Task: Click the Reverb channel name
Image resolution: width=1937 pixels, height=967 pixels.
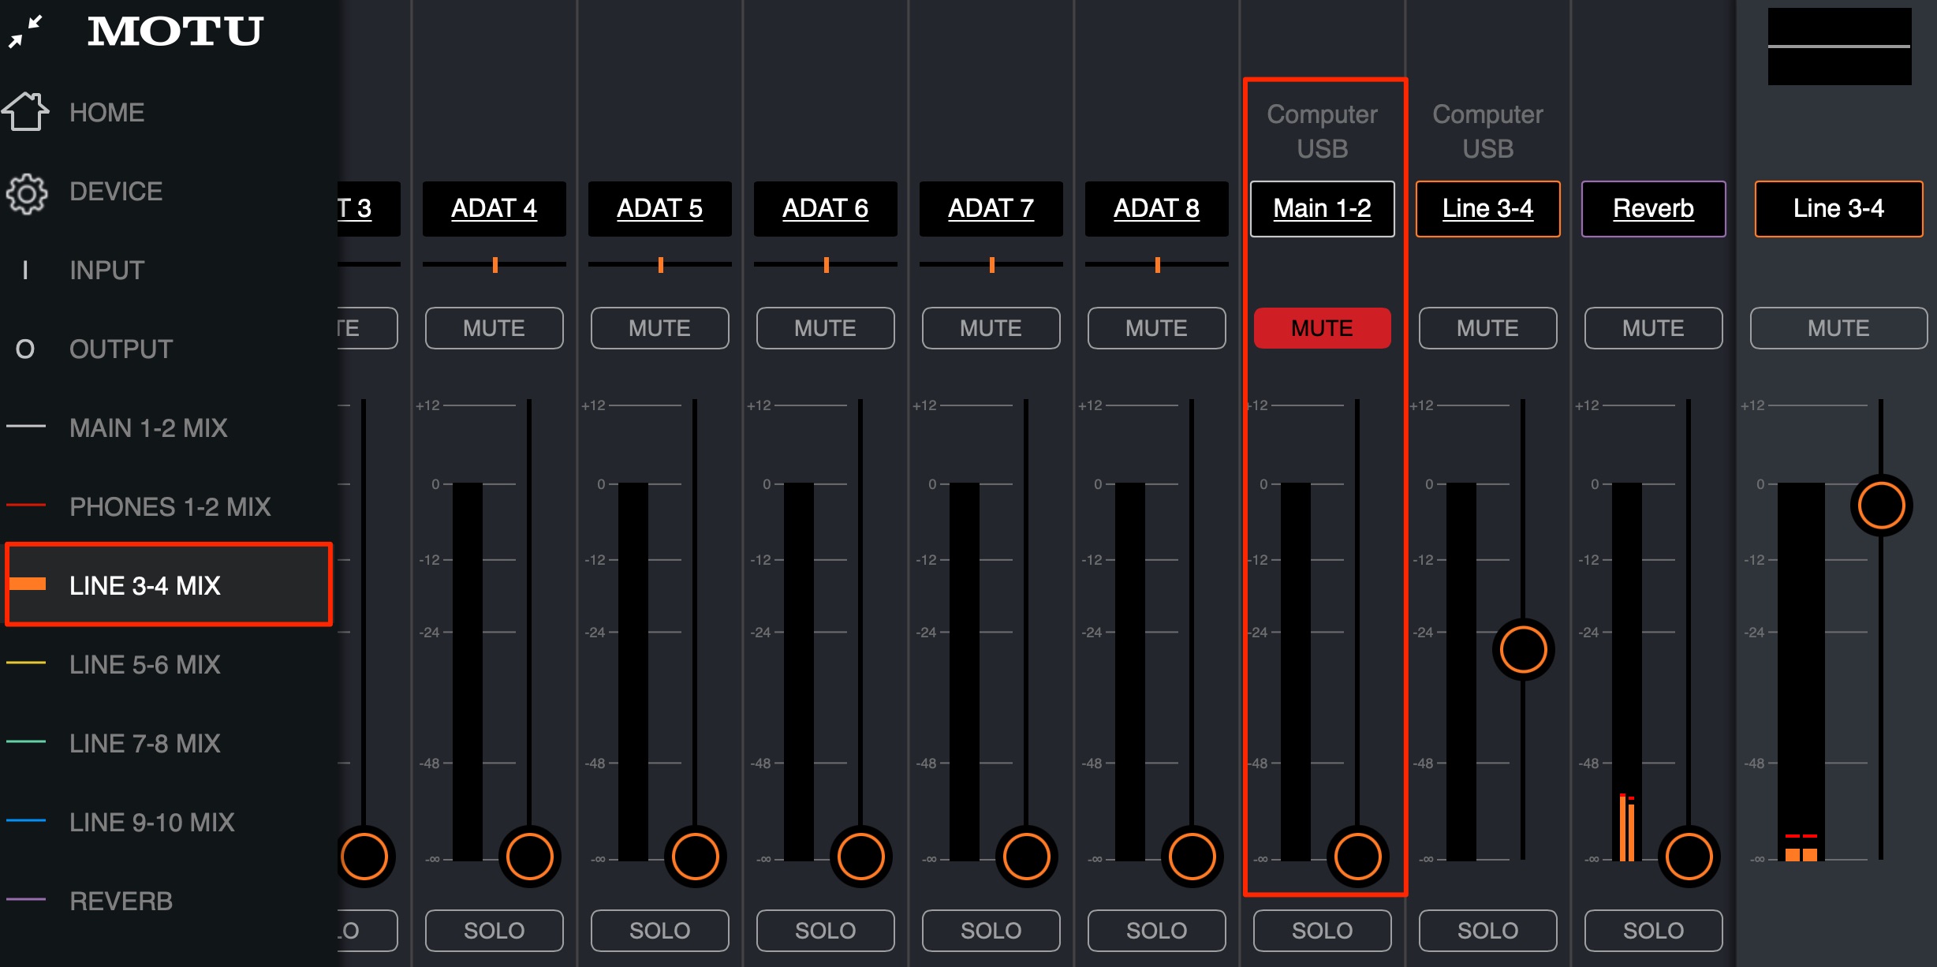Action: click(x=1653, y=208)
